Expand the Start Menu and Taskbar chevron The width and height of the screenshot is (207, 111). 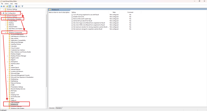click(5, 29)
